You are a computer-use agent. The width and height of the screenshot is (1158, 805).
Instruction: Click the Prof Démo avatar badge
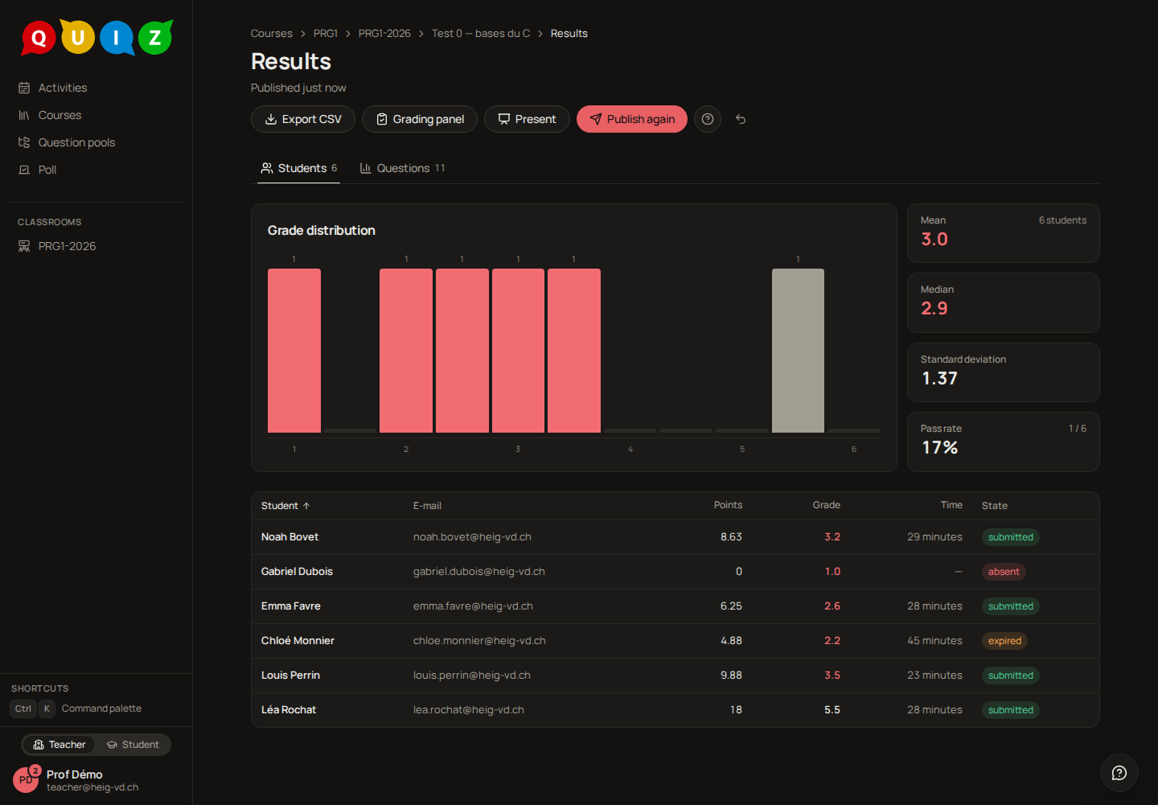(26, 779)
